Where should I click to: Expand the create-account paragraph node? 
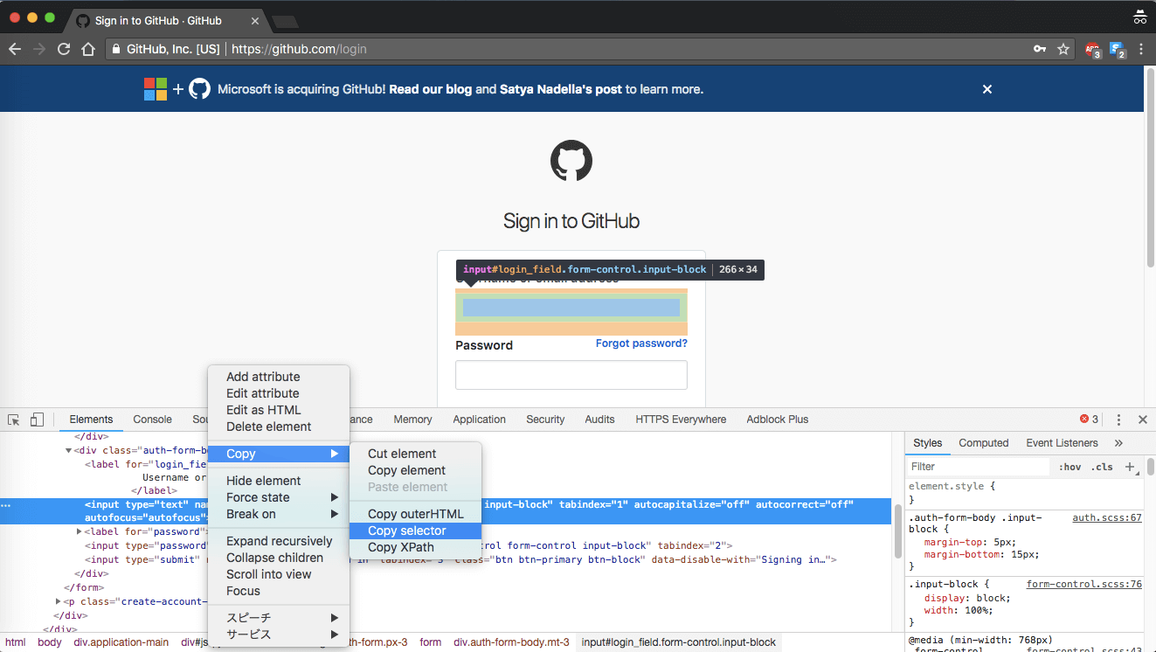[59, 601]
